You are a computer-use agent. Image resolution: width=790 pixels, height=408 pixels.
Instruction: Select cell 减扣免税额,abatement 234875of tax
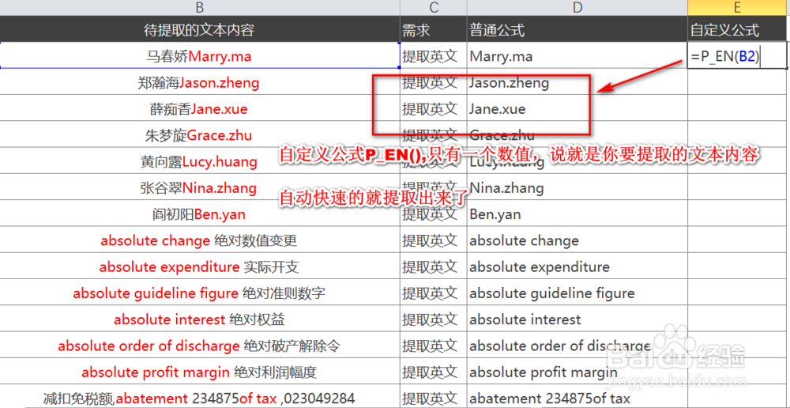[x=200, y=398]
